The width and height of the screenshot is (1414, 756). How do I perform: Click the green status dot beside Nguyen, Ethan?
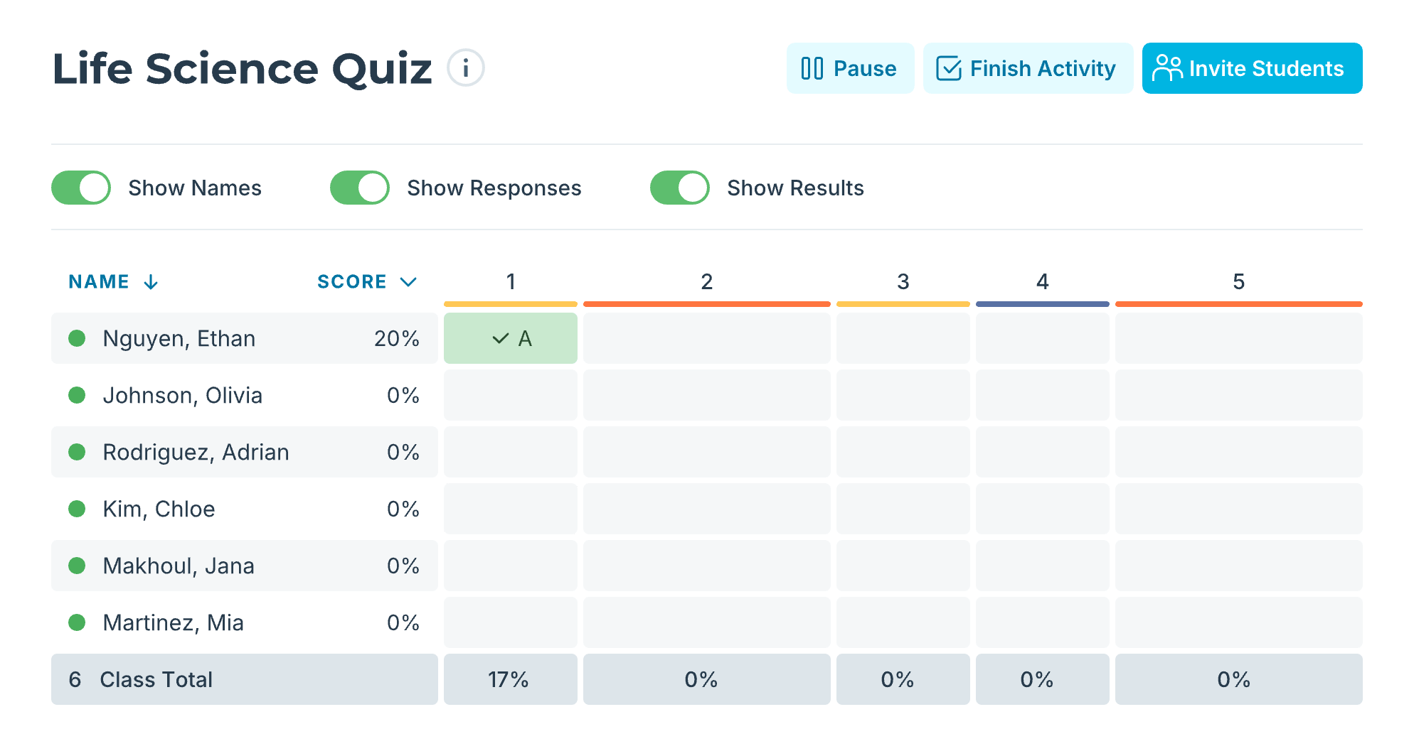coord(76,338)
